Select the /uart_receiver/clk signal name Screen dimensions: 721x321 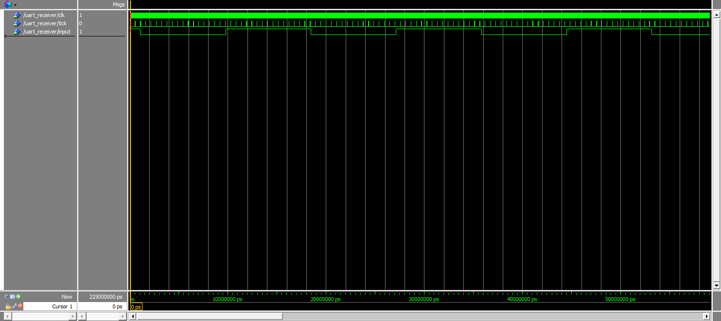[44, 15]
